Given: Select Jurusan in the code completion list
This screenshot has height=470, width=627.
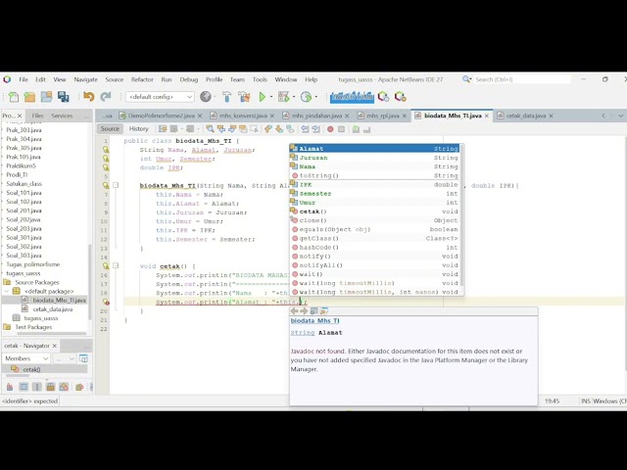Looking at the screenshot, I should (374, 158).
